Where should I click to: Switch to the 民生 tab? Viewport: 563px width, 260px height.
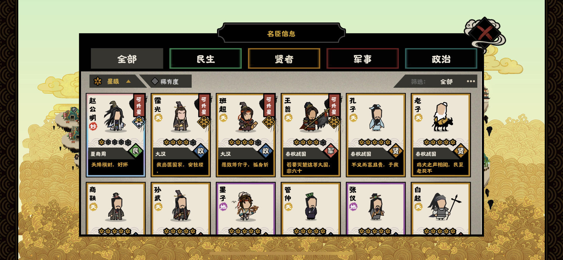205,59
